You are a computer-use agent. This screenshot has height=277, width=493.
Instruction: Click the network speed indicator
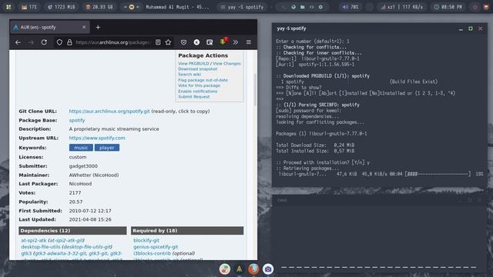(x=401, y=7)
